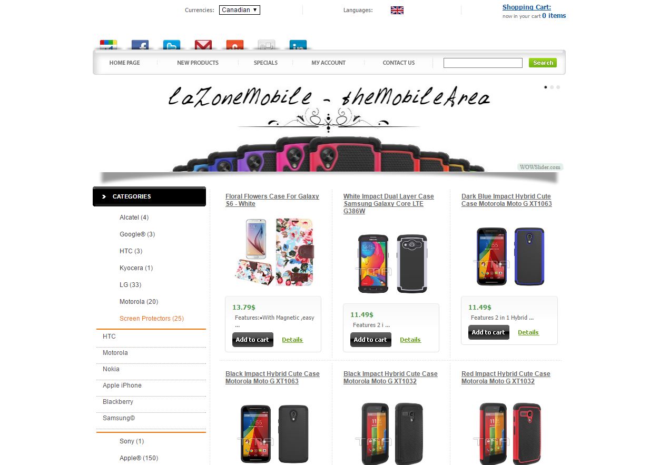Viewport: 659px width, 465px height.
Task: Select the first slider pagination dot
Action: (546, 87)
